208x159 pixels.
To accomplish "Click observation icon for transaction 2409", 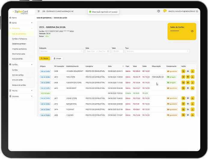I will 183,71.
